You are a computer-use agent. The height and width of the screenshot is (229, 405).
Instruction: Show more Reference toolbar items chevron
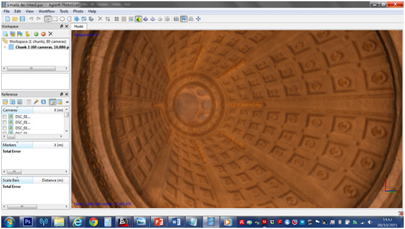(x=67, y=102)
